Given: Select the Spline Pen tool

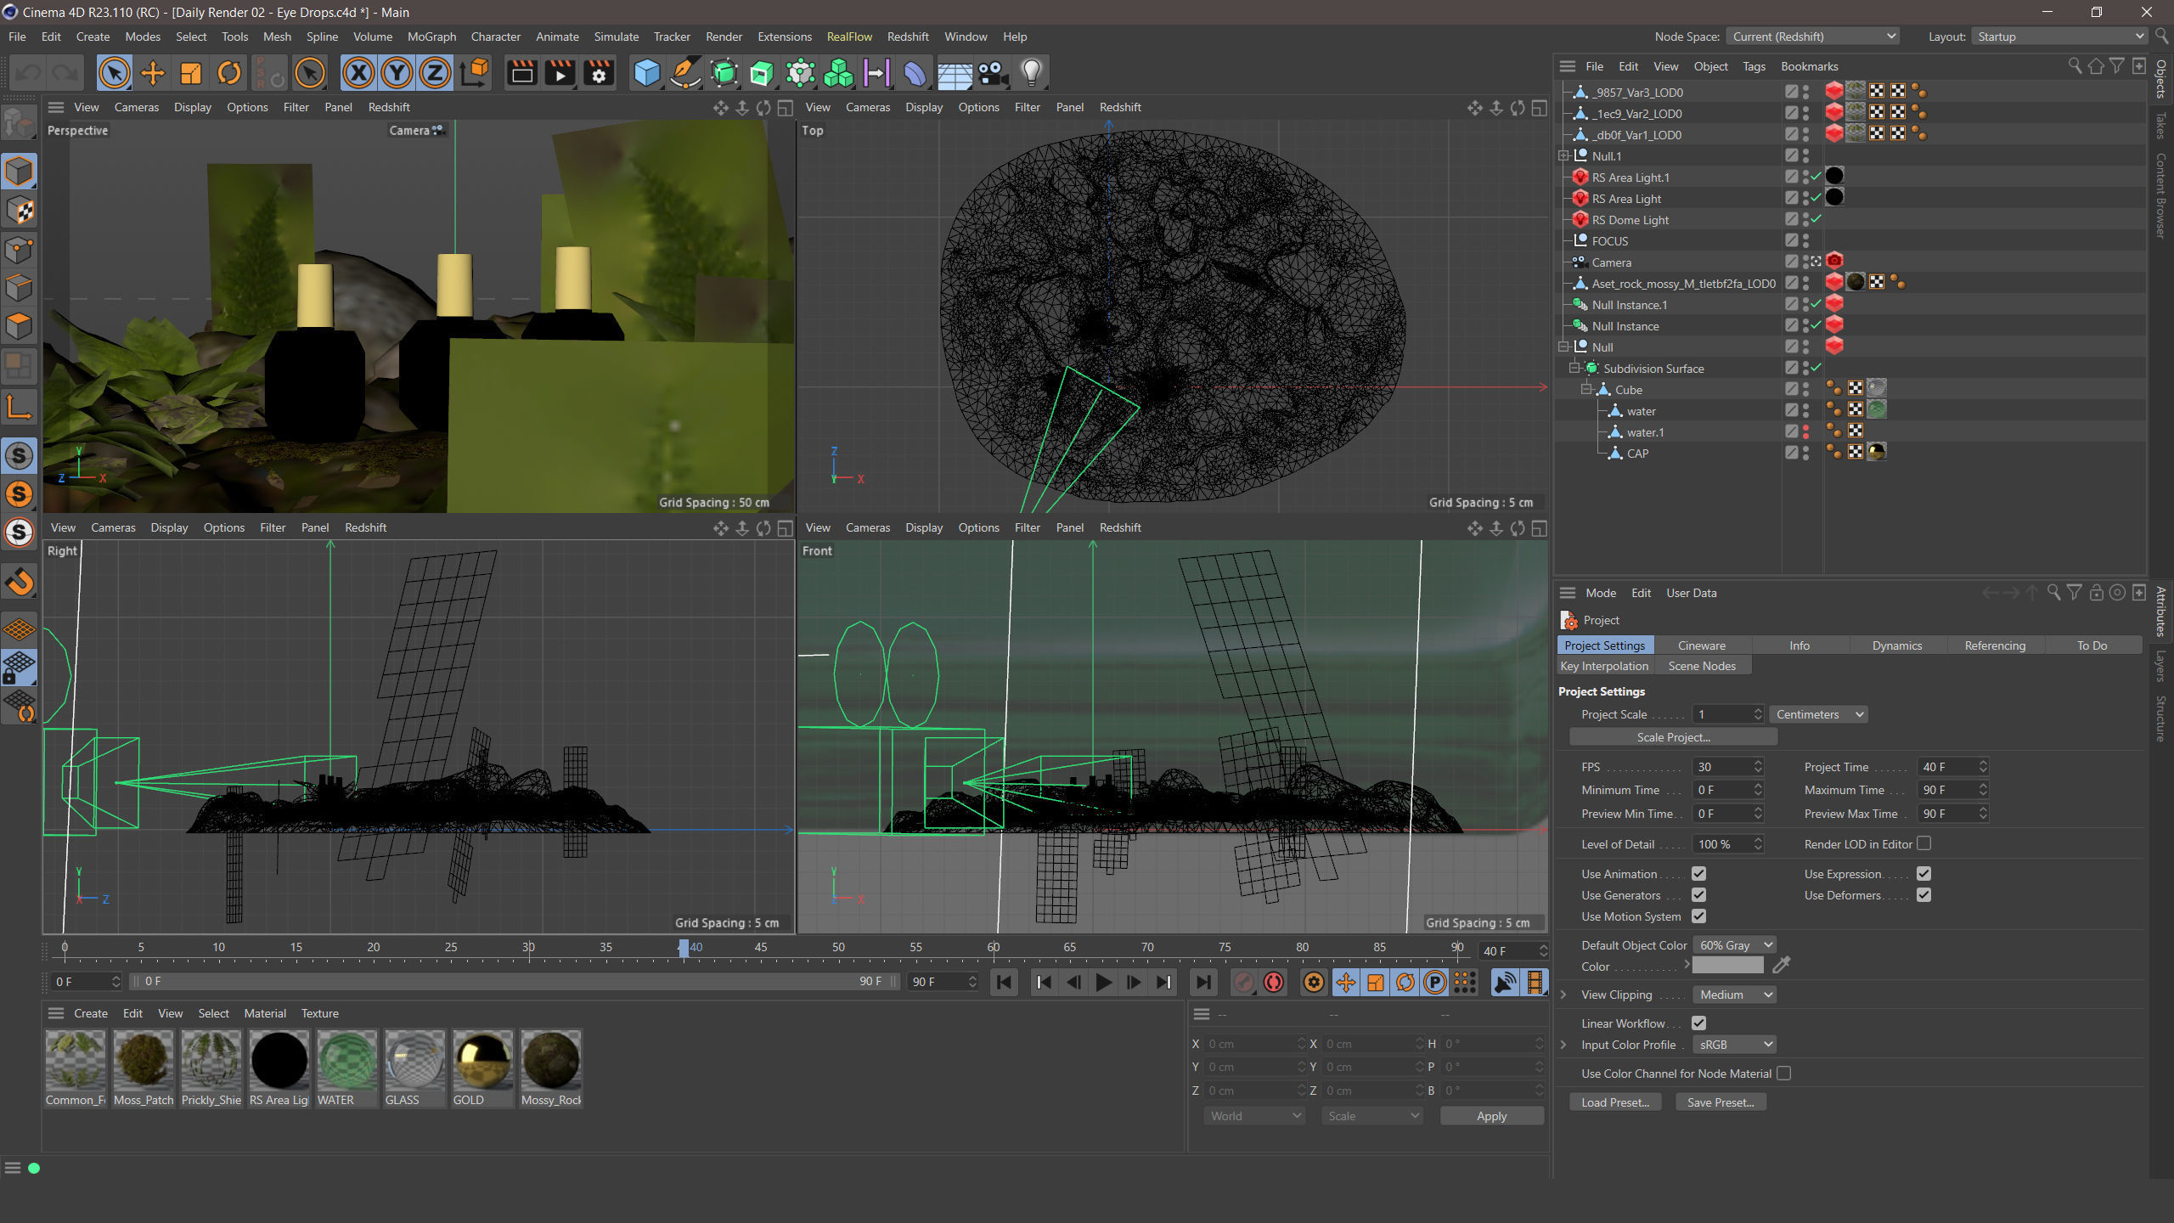Looking at the screenshot, I should click(x=684, y=73).
